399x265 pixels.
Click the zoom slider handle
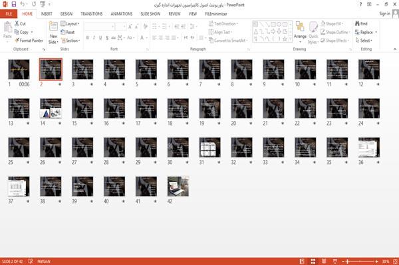pyautogui.click(x=348, y=261)
